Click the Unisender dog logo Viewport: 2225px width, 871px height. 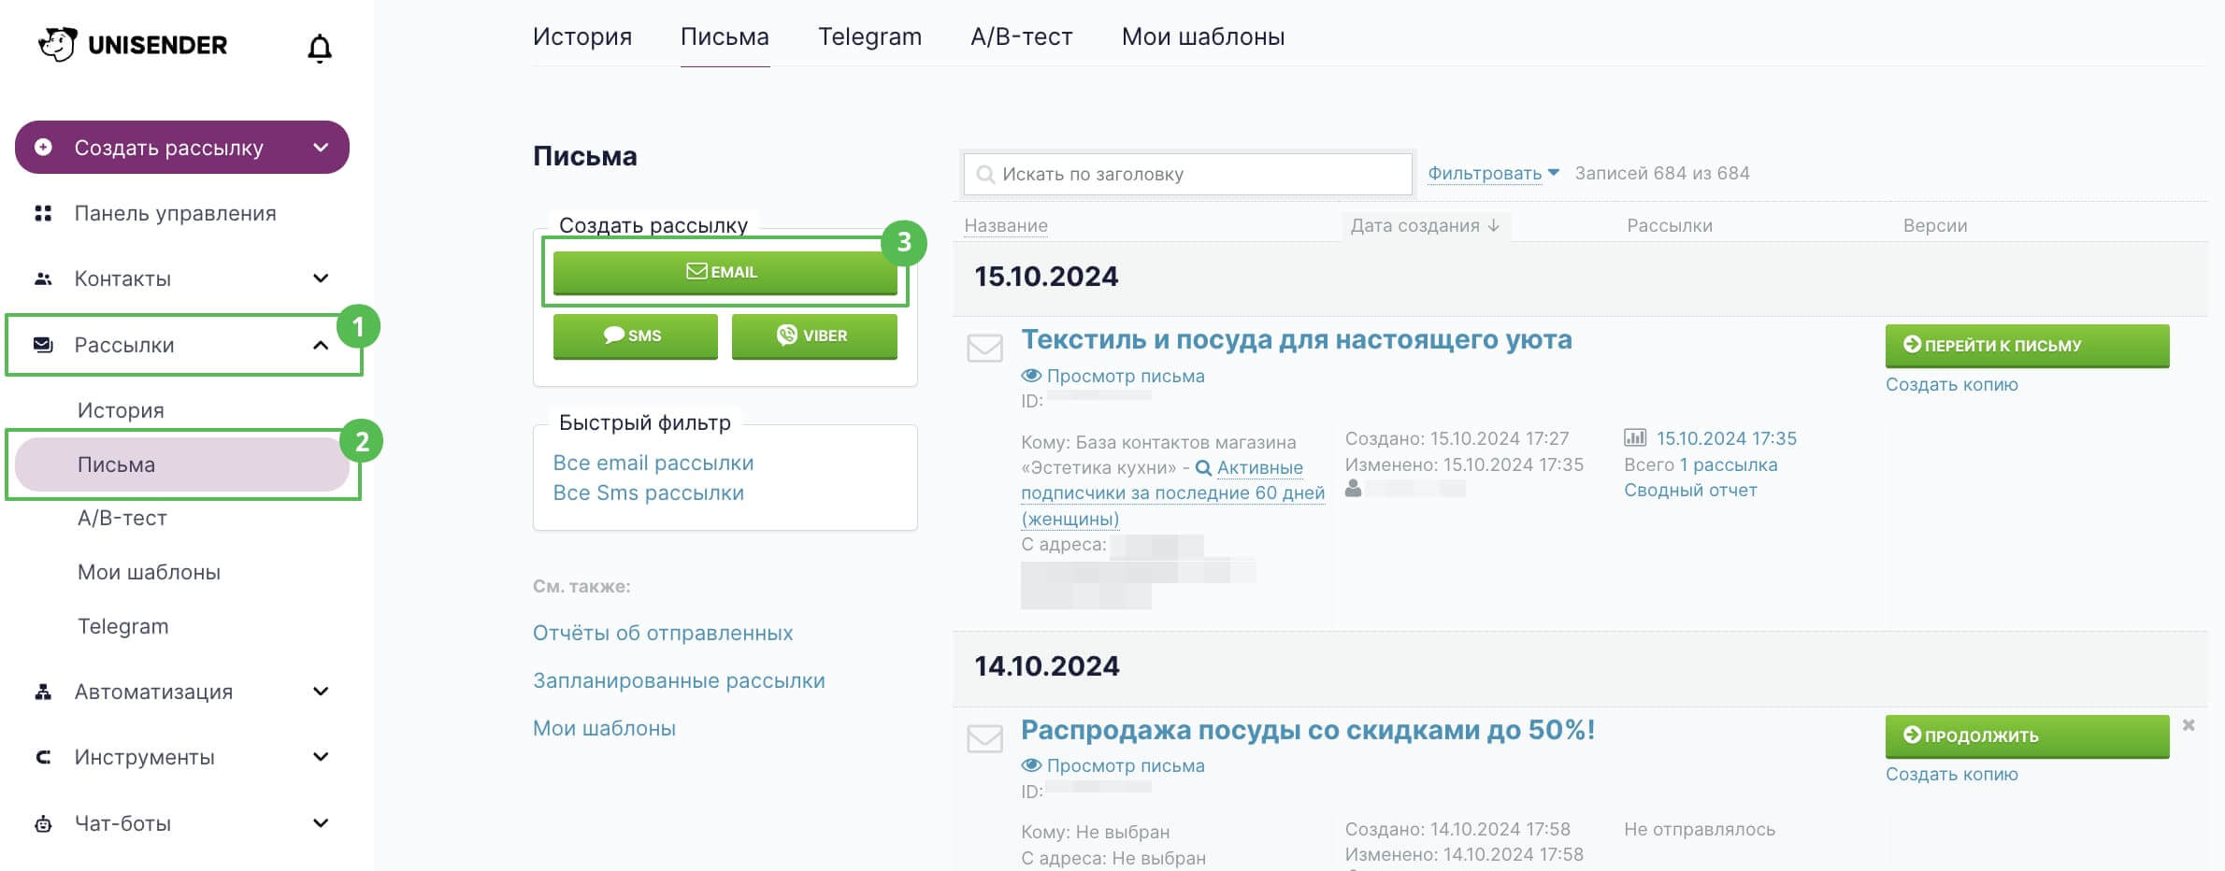[58, 44]
